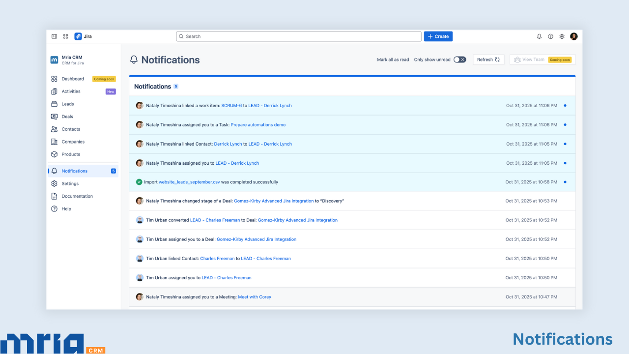Open the SCRUM-6 work item link
629x354 pixels.
(231, 106)
